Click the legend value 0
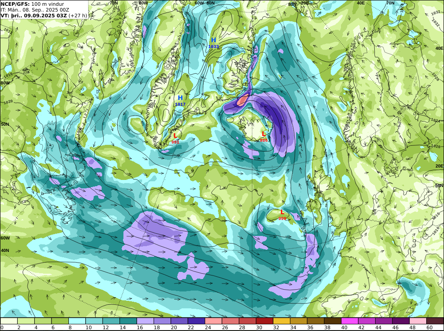444x331 pixels. coord(2,327)
